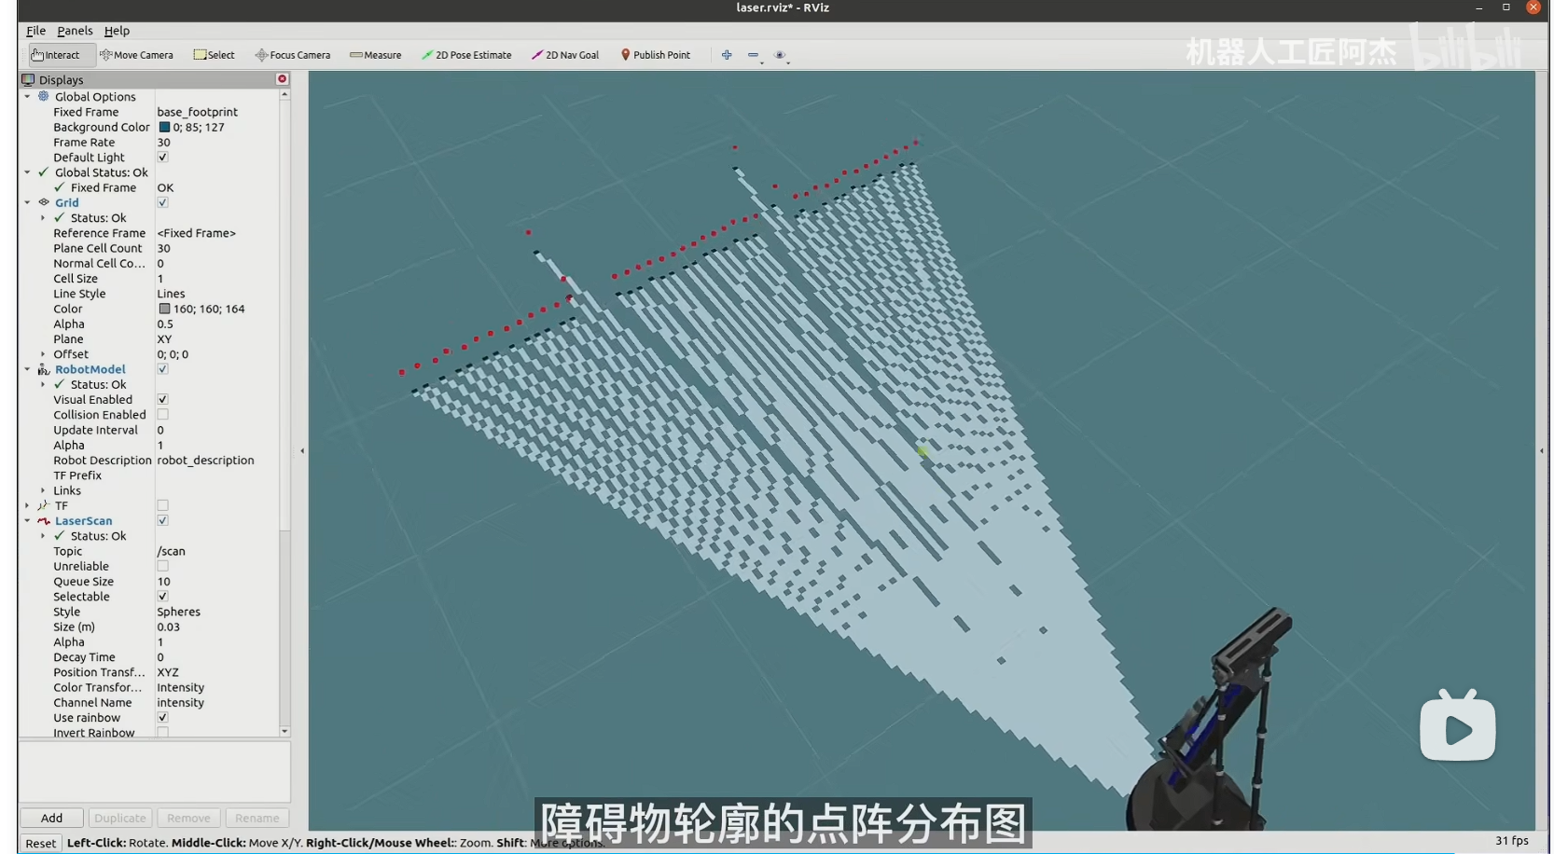1554x854 pixels.
Task: Open the toolbar view options eye icon
Action: click(x=781, y=55)
